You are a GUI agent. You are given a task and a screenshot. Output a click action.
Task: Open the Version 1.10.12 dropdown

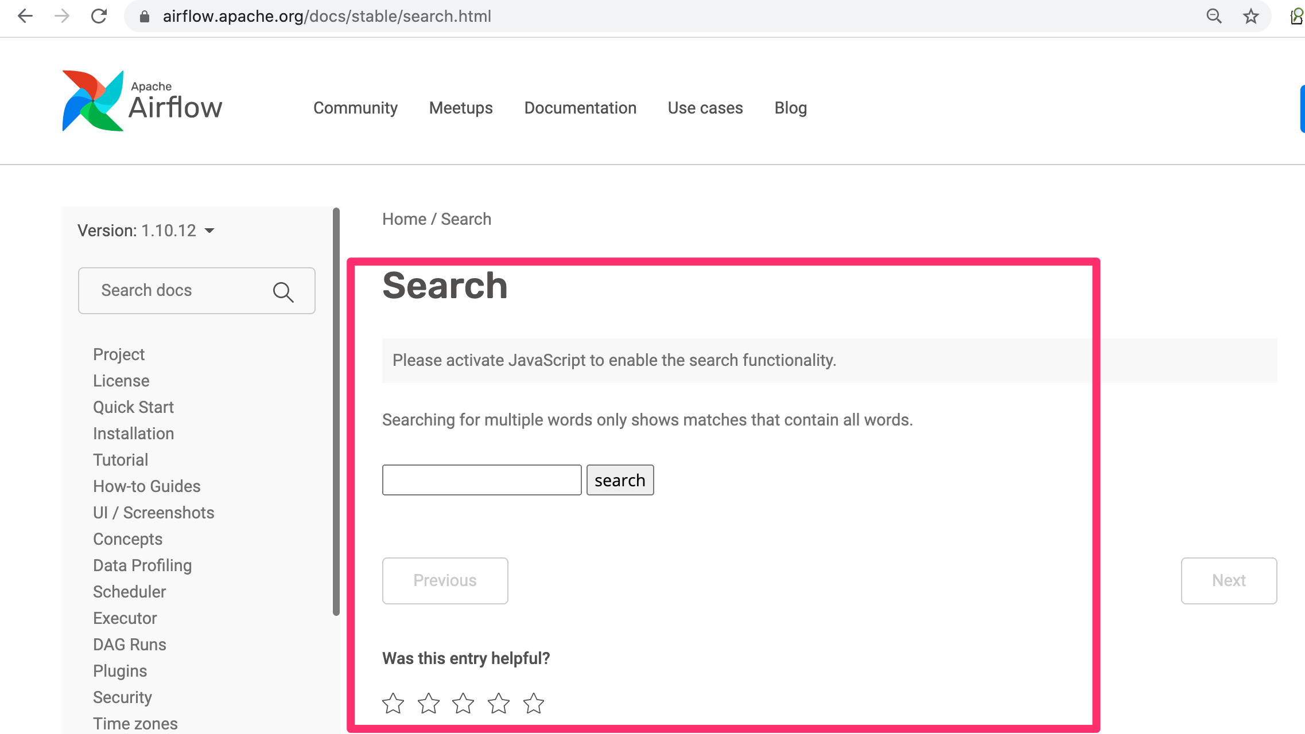209,230
